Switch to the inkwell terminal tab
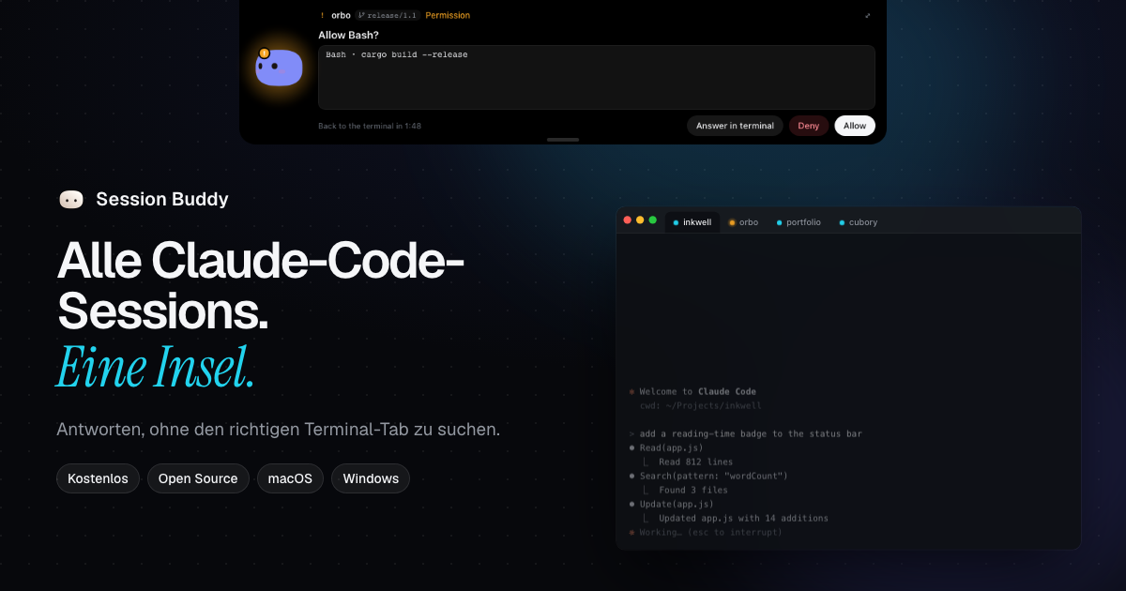 [x=692, y=222]
